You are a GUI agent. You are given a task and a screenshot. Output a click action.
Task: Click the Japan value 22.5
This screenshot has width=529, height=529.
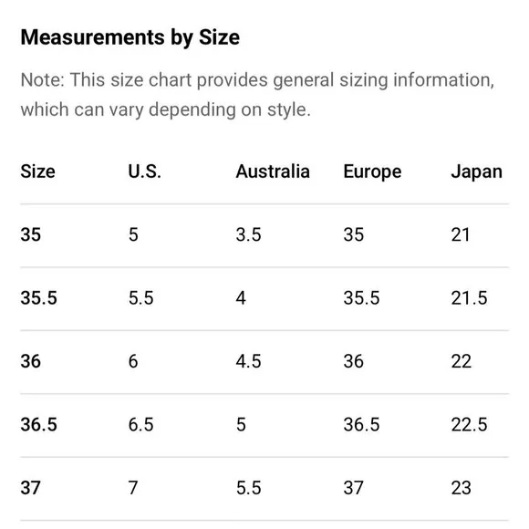pyautogui.click(x=470, y=424)
